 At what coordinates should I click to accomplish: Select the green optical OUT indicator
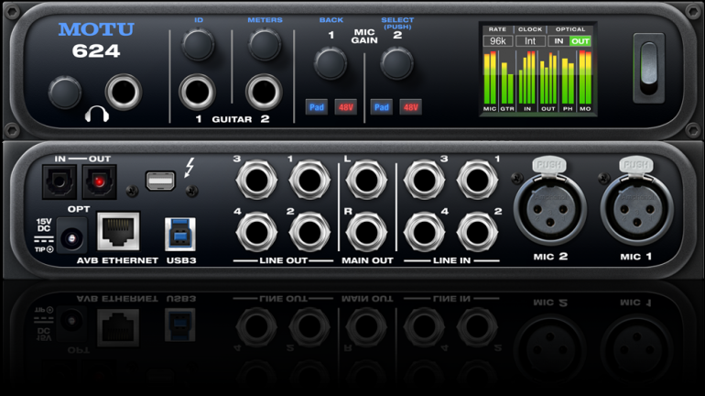tap(580, 41)
